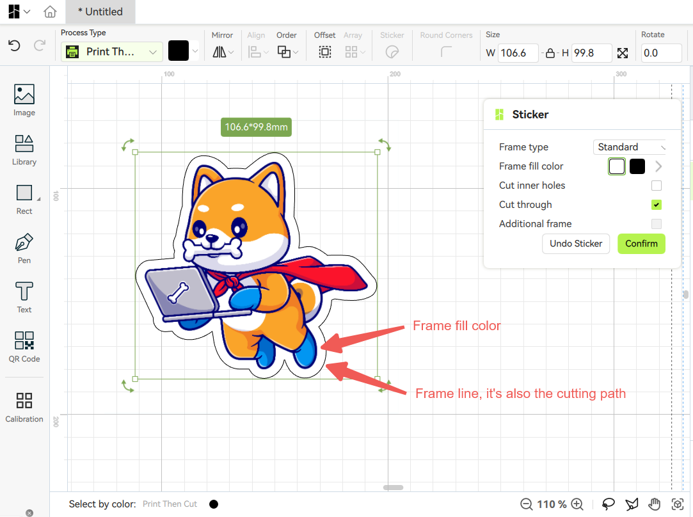Open the Array tool
Screen dimensions: 693x517
pos(355,52)
